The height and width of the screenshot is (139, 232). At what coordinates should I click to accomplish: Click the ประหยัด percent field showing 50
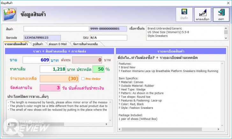coord(98,69)
